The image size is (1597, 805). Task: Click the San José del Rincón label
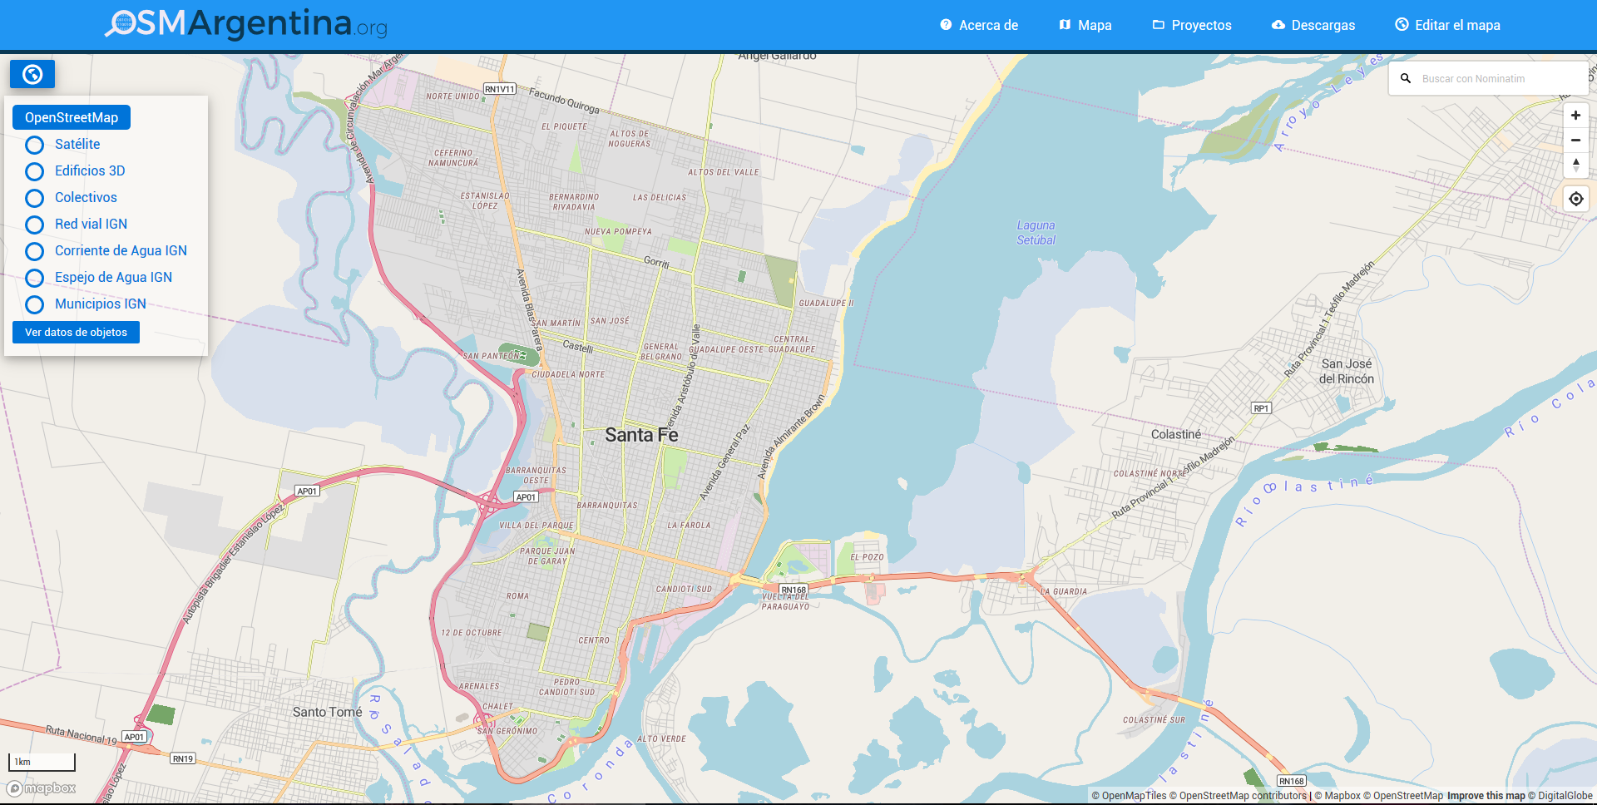click(1347, 371)
